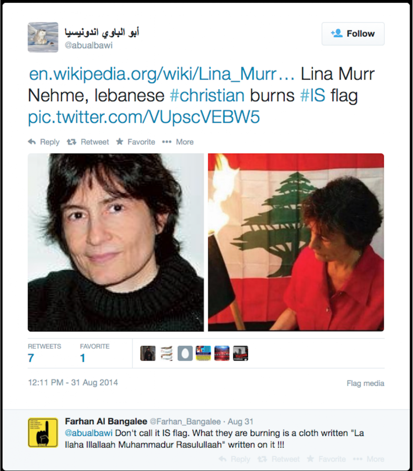
Task: Click the Retweet arrows icon
Action: [71, 142]
